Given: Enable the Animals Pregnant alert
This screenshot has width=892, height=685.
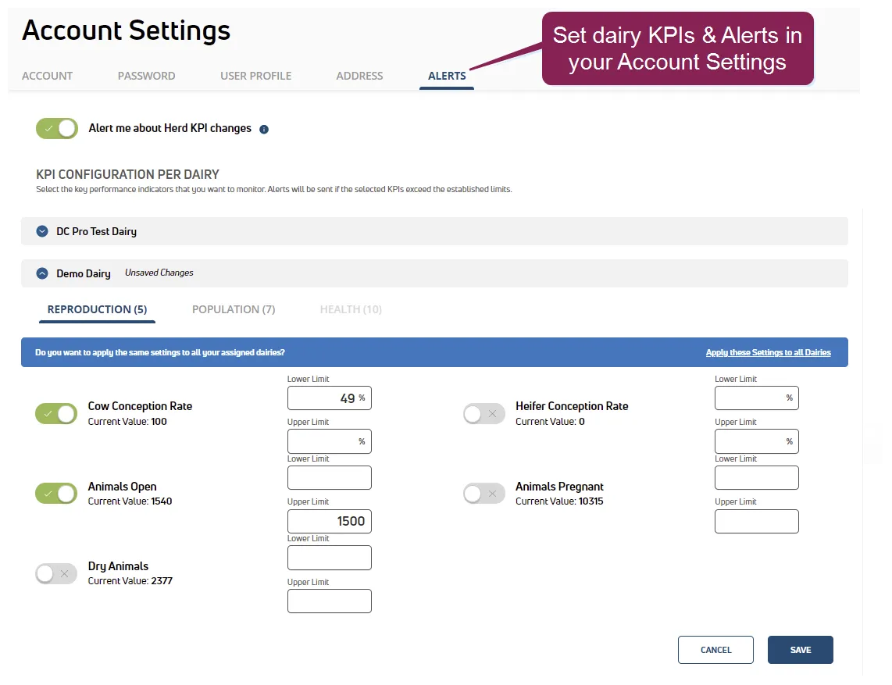Looking at the screenshot, I should [x=484, y=494].
